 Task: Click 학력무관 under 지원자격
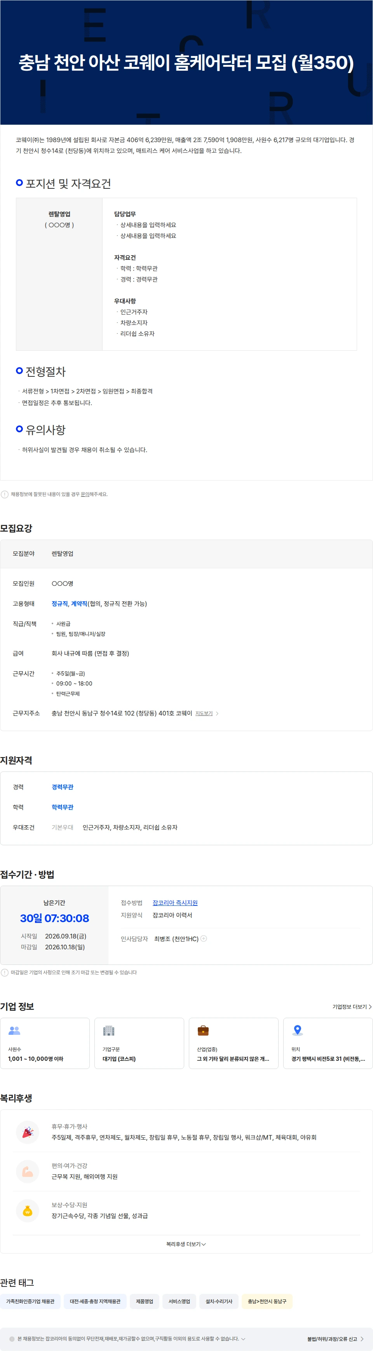pos(63,808)
